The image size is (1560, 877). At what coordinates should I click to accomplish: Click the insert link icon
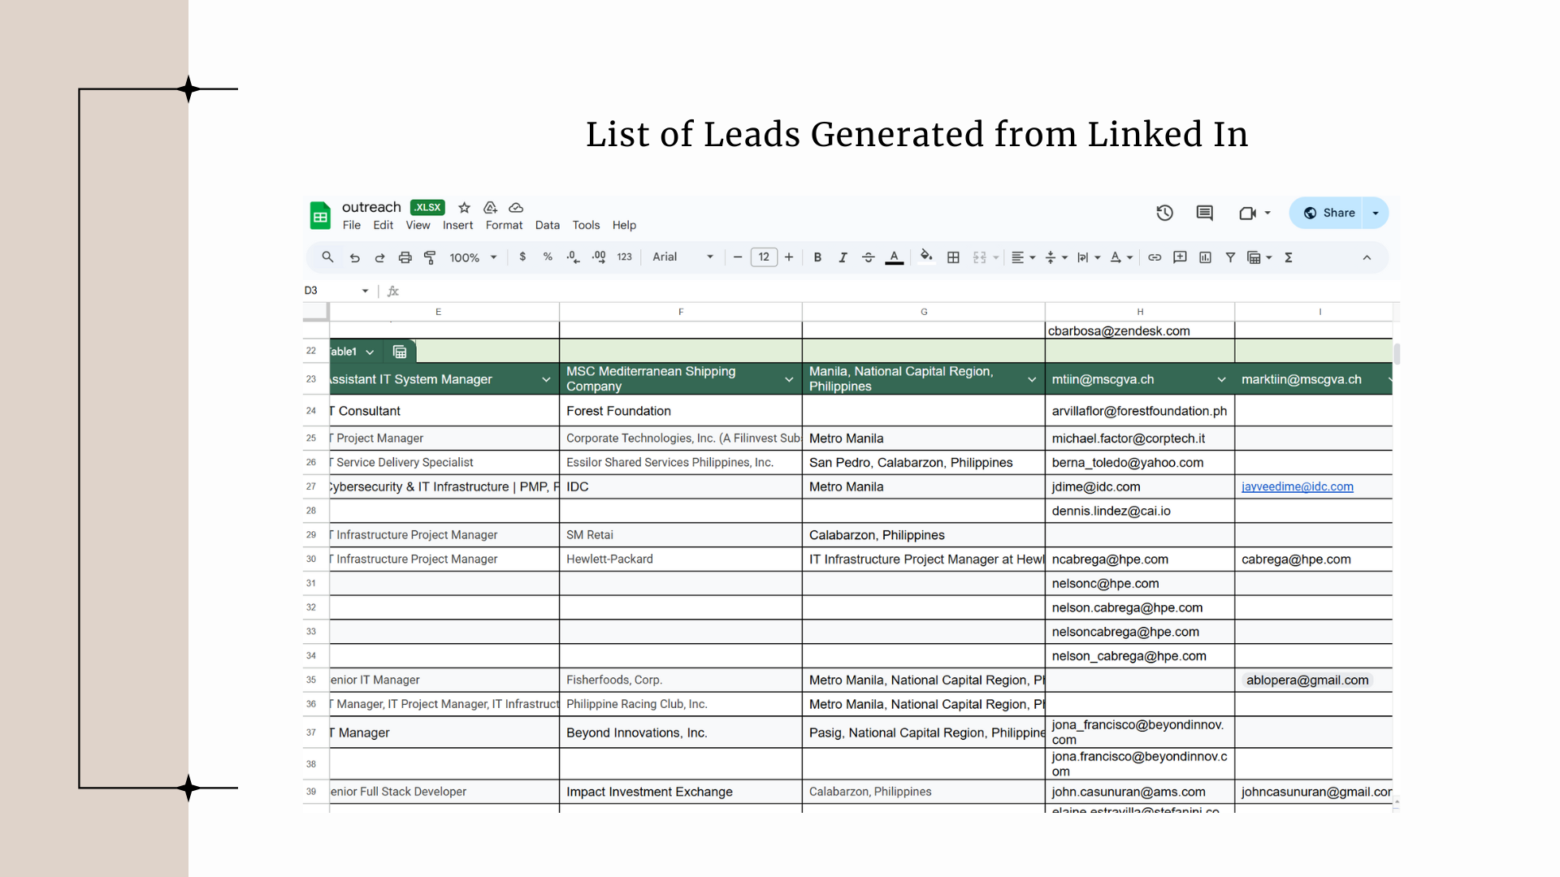[x=1154, y=257]
